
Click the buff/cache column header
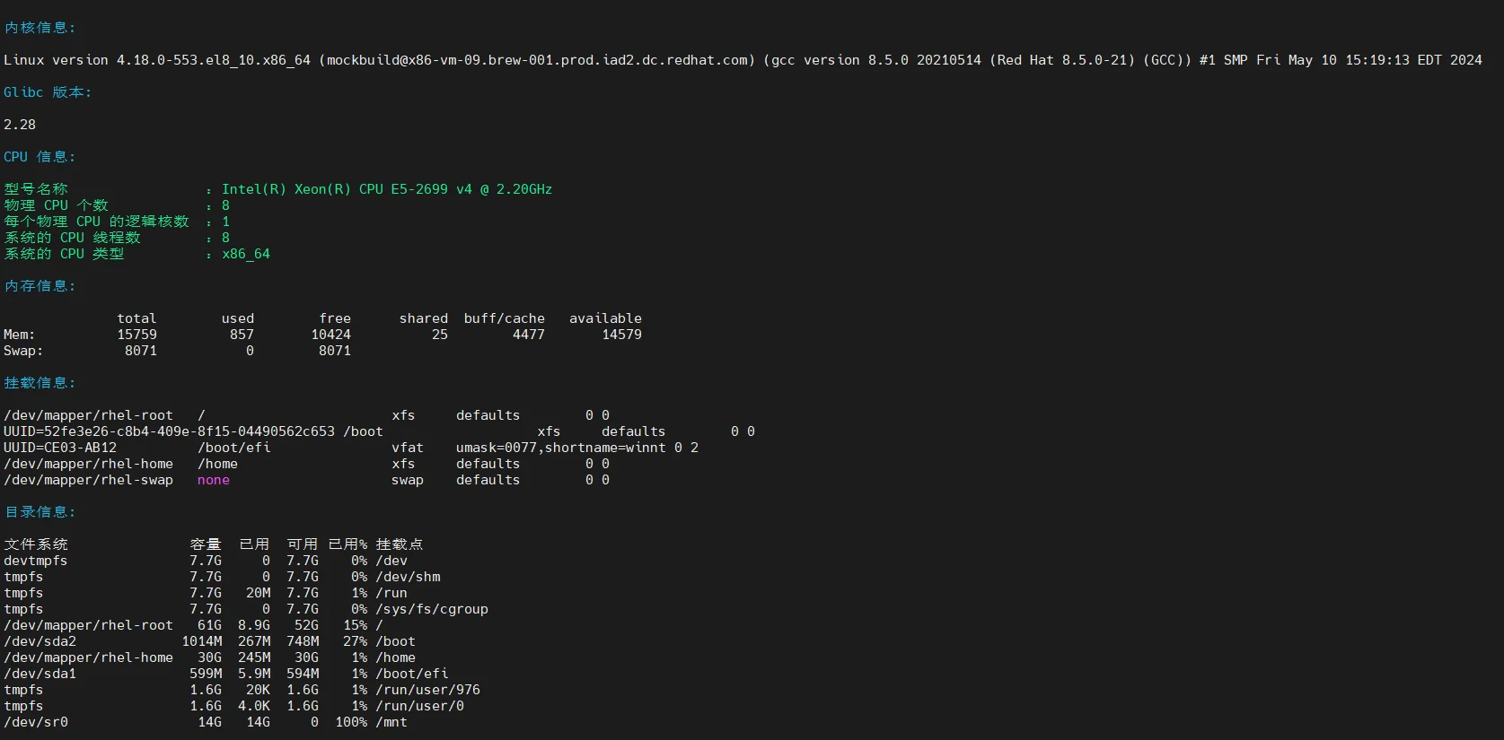[x=504, y=318]
